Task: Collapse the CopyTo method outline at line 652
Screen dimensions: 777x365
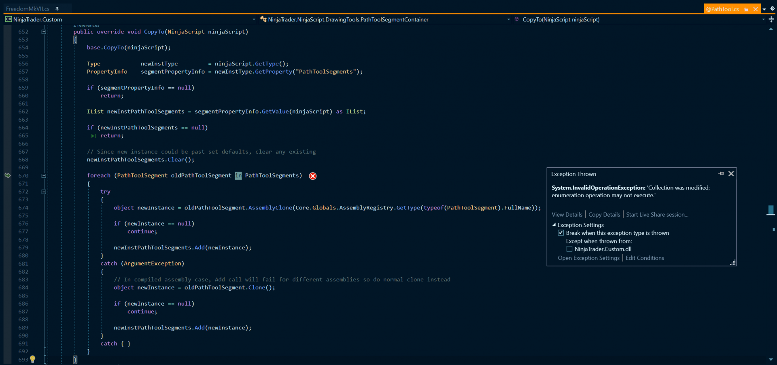Action: coord(44,32)
